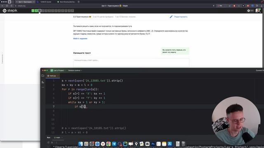The width and height of the screenshot is (264, 148).
Task: Click the blue extension icon in browser toolbar
Action: pos(252,6)
